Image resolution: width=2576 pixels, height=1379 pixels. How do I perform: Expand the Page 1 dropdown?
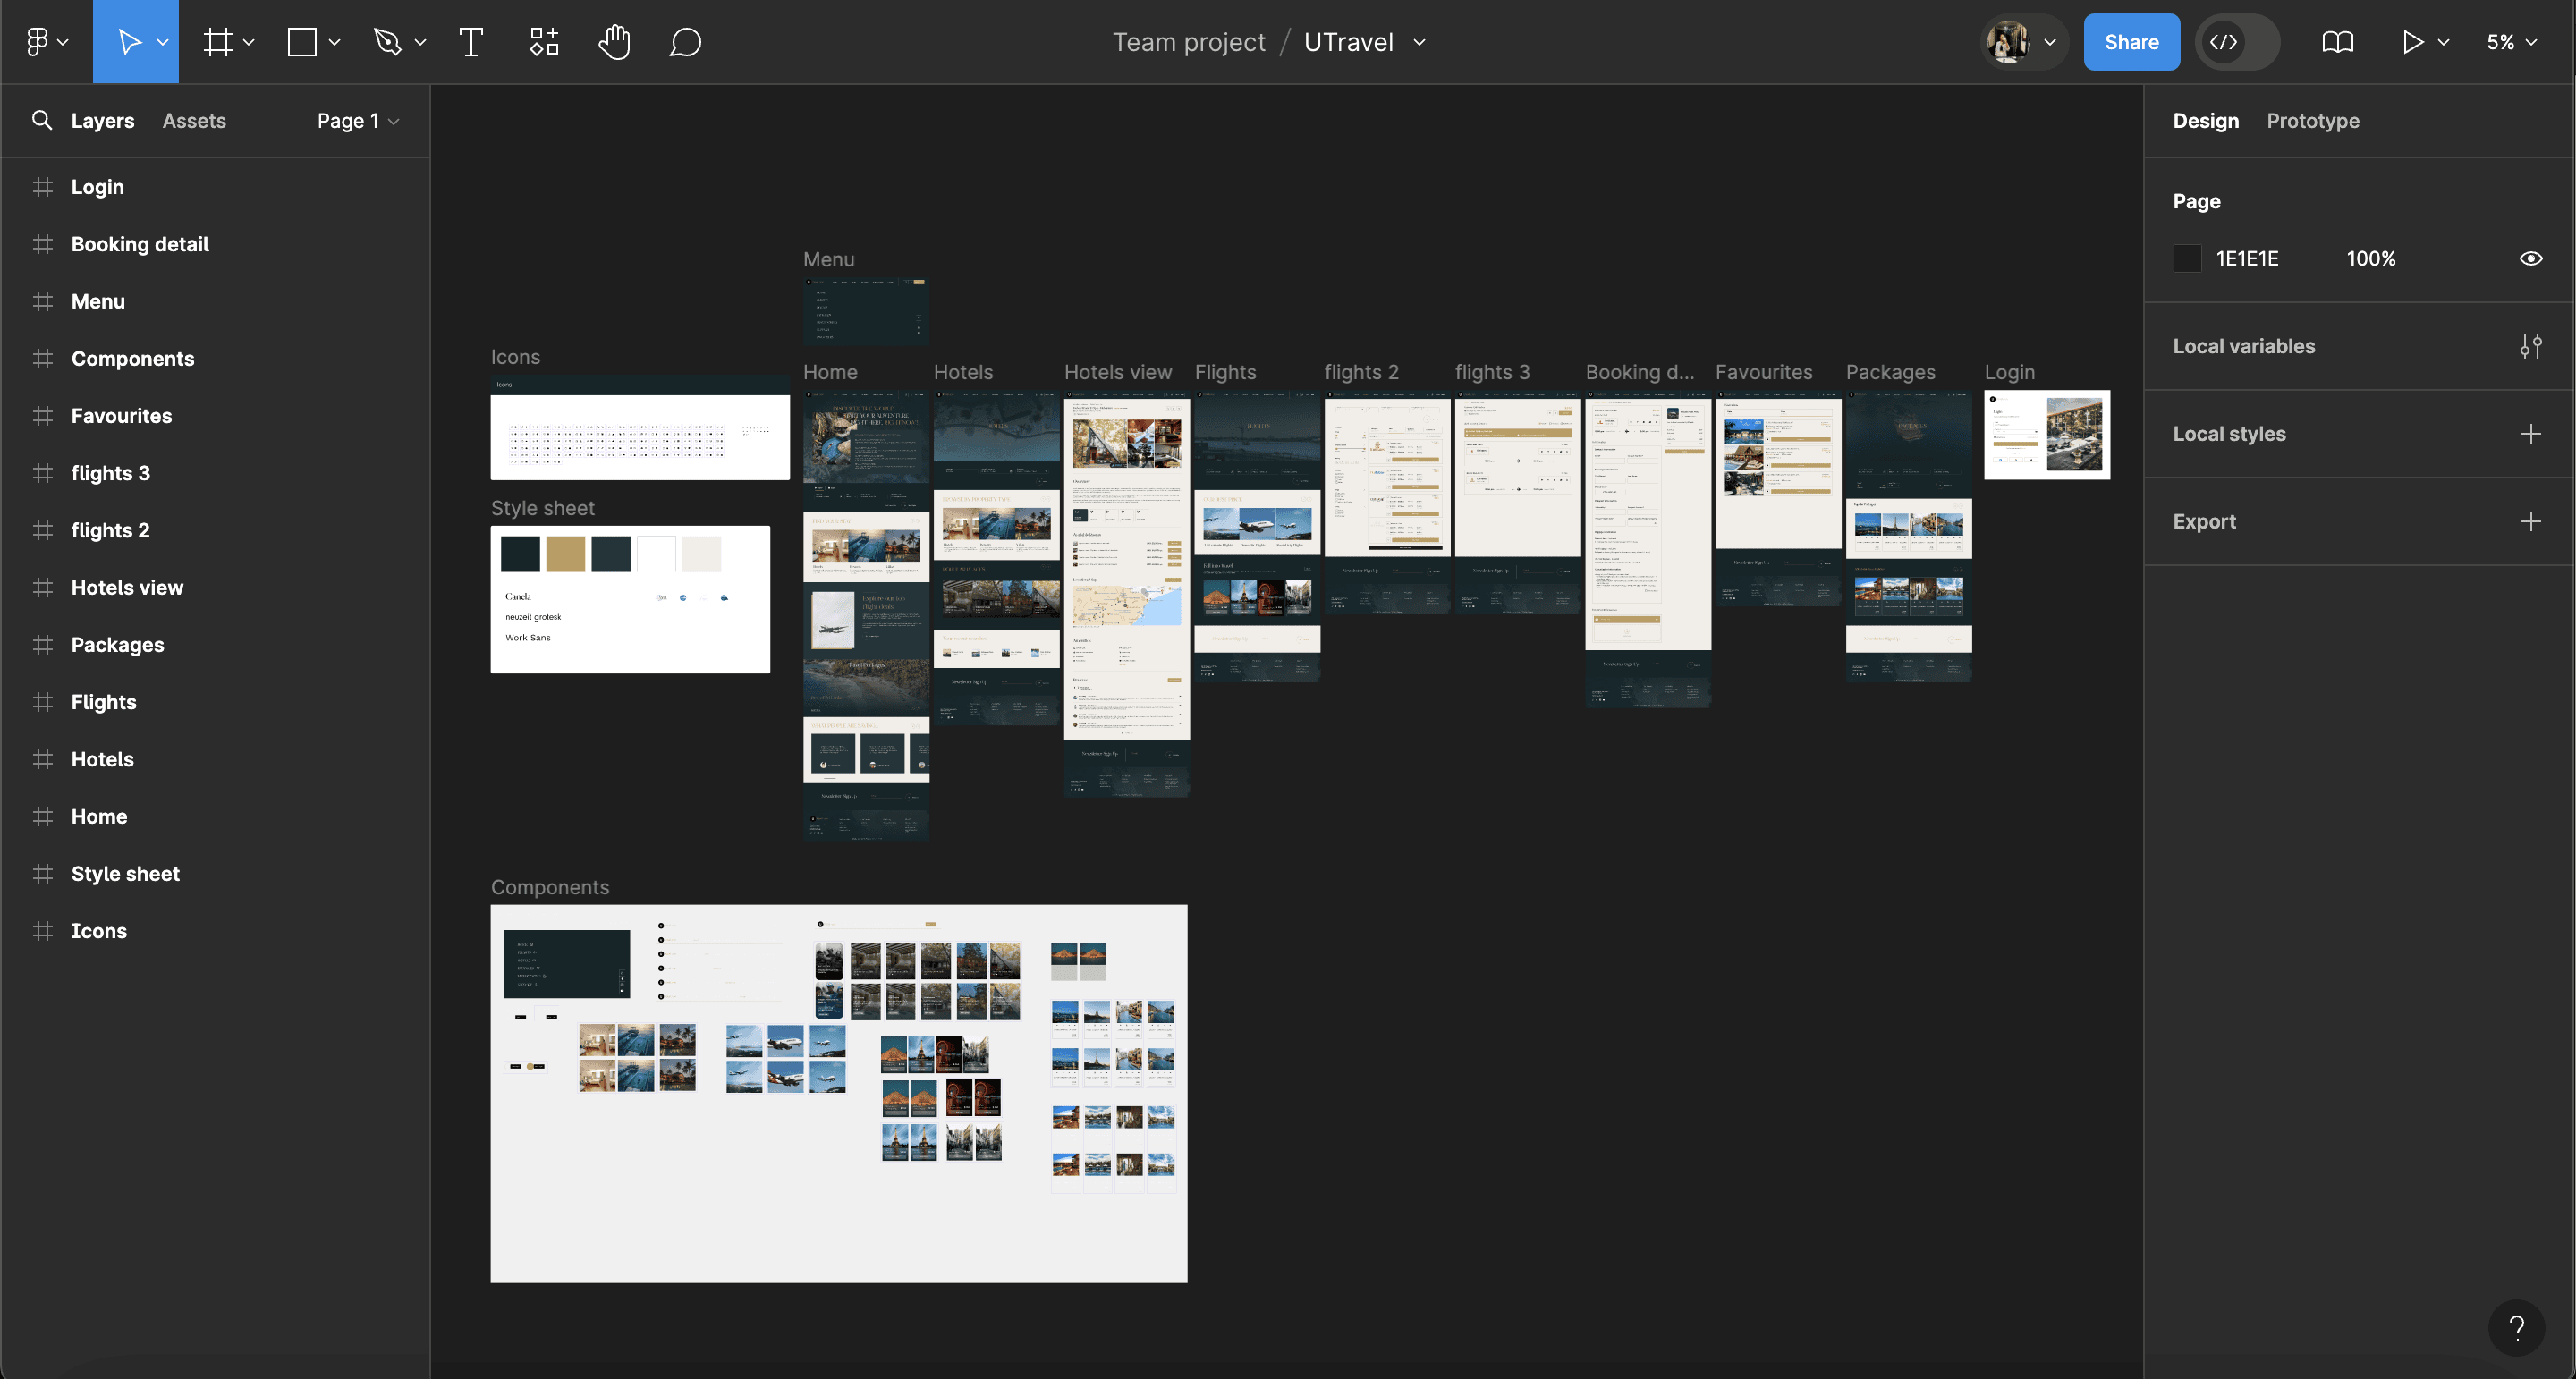[358, 121]
